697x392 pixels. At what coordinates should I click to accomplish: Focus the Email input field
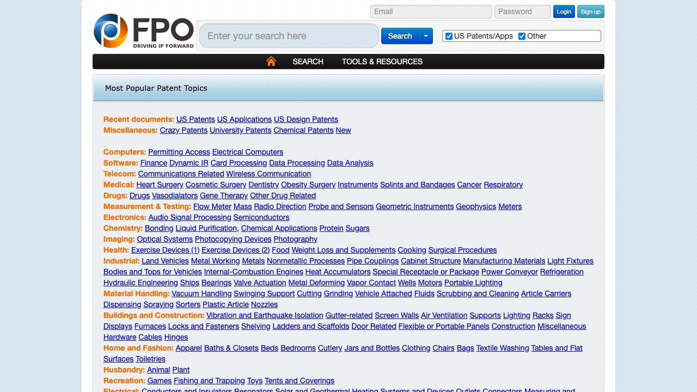pos(431,11)
